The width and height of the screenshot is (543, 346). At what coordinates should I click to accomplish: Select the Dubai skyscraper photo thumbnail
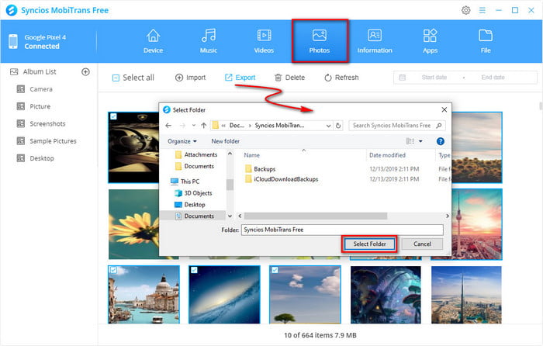click(466, 294)
